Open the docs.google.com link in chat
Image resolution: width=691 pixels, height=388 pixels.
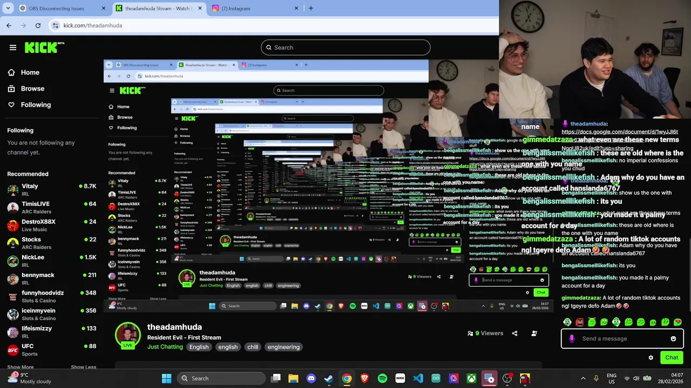[619, 140]
